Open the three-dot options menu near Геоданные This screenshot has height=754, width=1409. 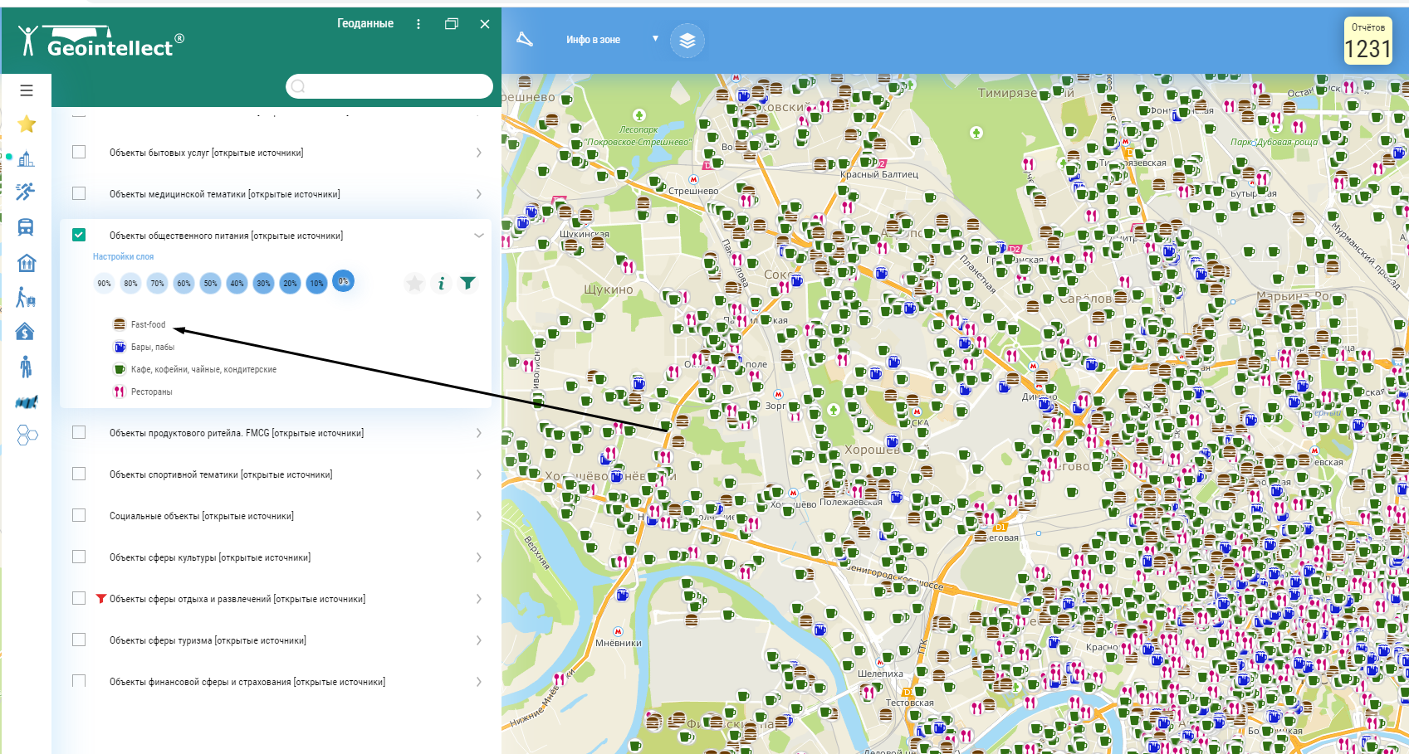(x=418, y=24)
